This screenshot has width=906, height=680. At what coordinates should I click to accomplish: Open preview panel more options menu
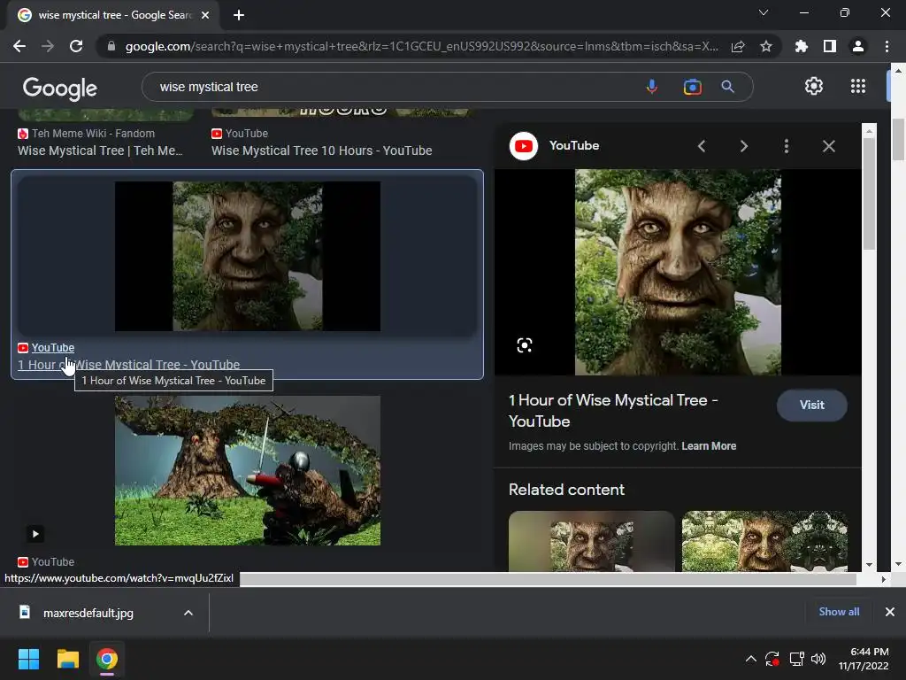[x=787, y=146]
